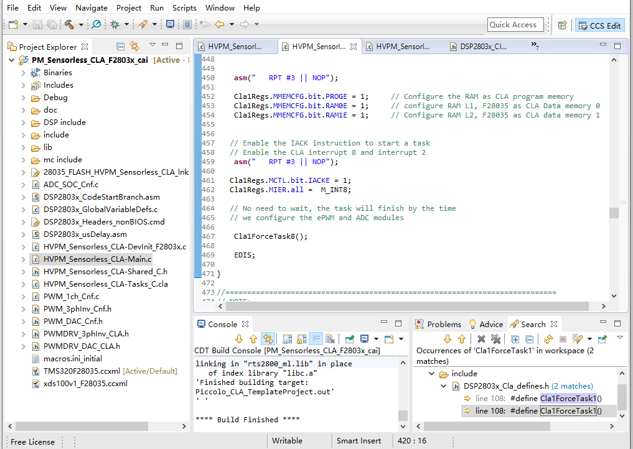Expand the Debug folder
This screenshot has height=449, width=633.
click(24, 98)
